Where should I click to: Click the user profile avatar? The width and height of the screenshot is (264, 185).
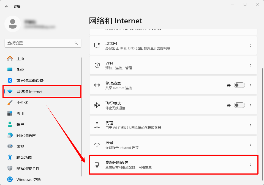click(13, 24)
